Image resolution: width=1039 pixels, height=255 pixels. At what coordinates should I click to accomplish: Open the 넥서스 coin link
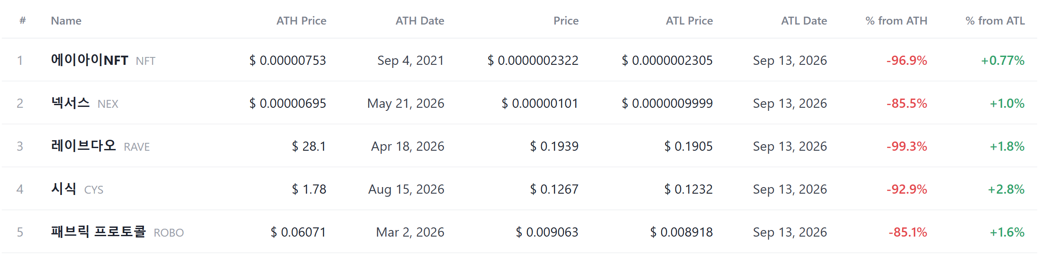click(x=70, y=103)
